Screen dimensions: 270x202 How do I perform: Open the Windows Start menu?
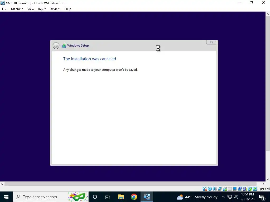coord(6,197)
